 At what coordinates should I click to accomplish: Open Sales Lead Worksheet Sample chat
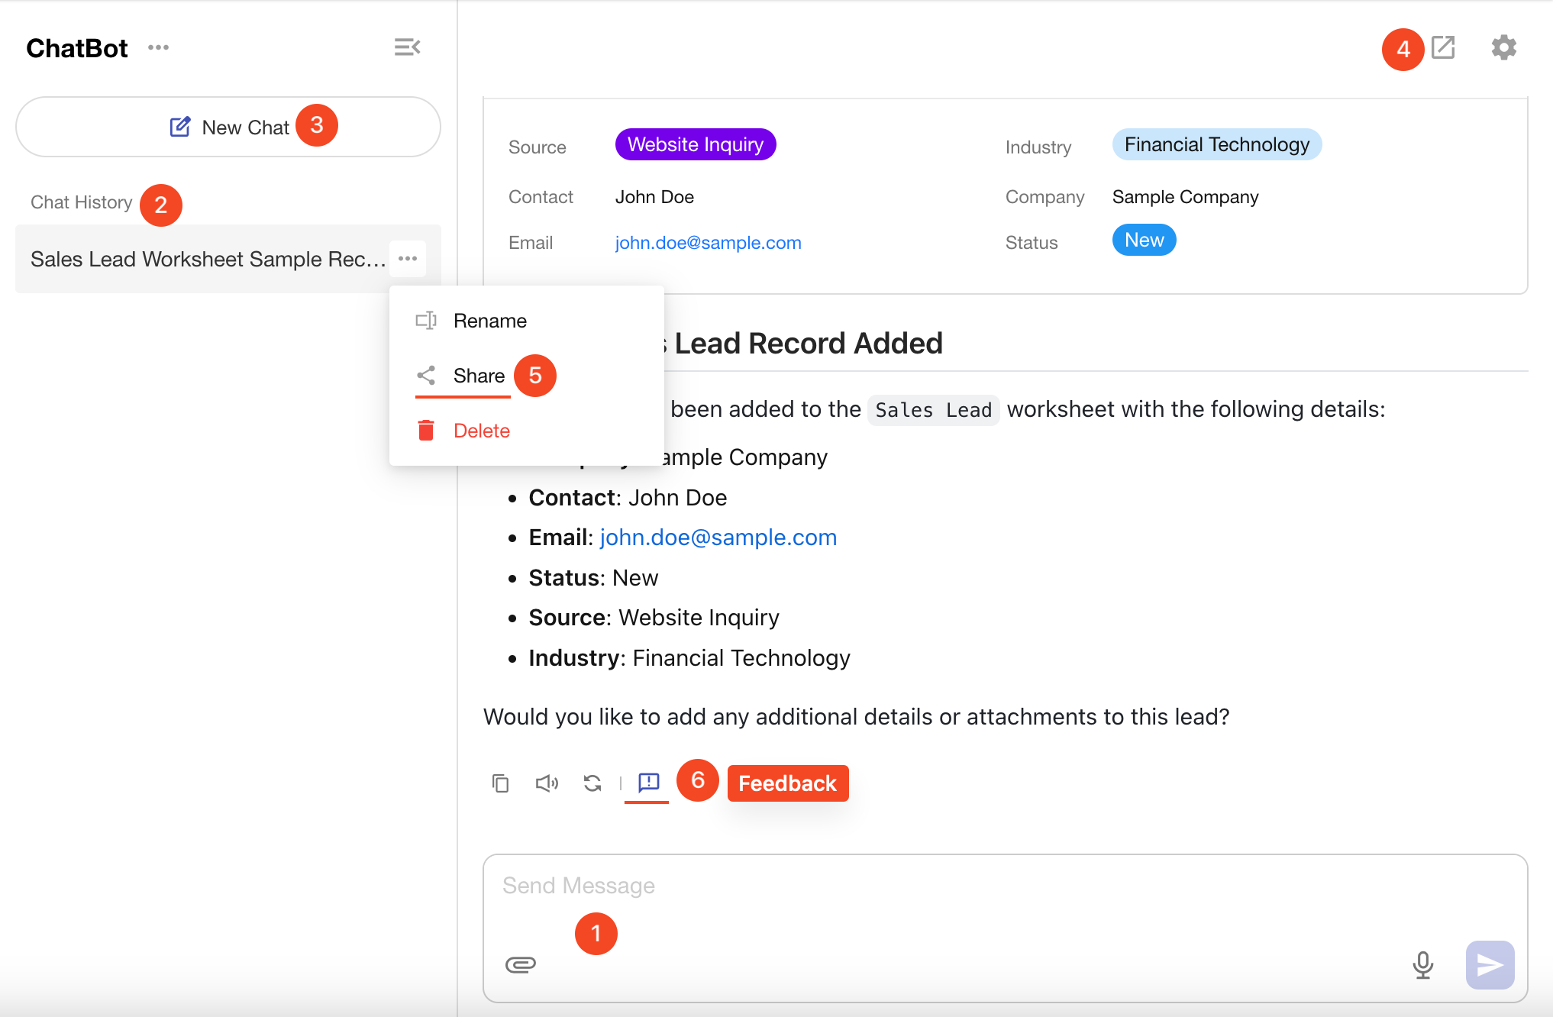[206, 260]
